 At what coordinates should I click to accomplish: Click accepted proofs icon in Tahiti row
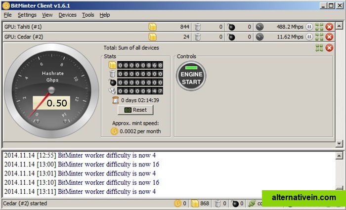pyautogui.click(x=152, y=27)
